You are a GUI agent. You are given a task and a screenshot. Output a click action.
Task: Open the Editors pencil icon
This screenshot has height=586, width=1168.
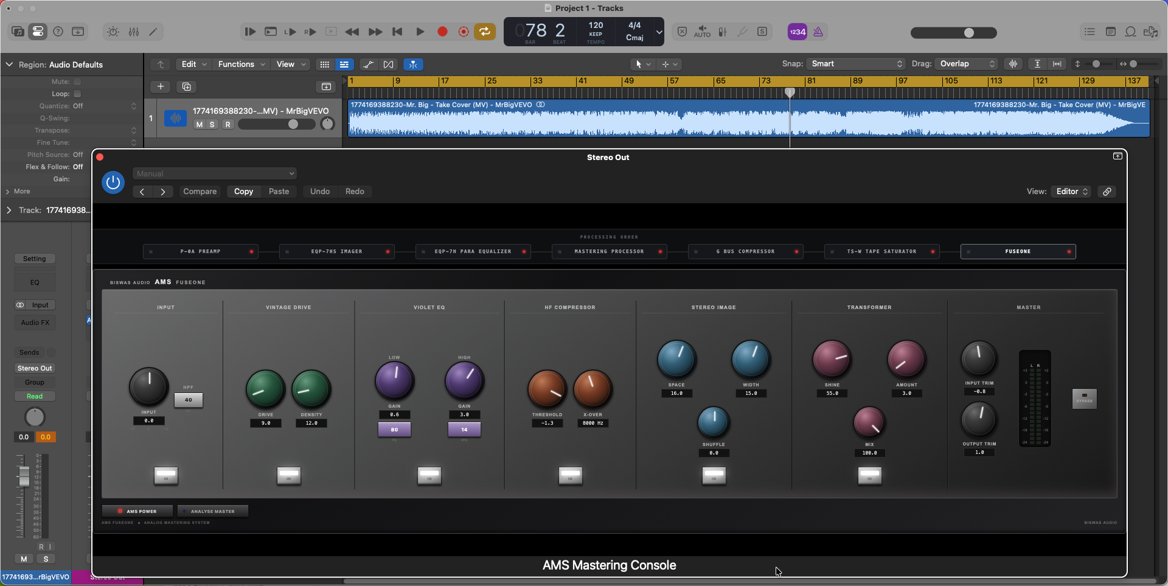[153, 32]
